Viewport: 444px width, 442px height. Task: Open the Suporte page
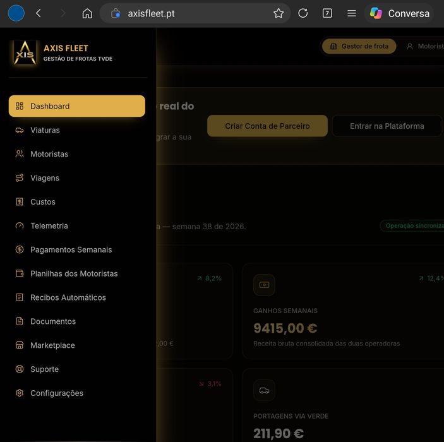tap(77, 369)
